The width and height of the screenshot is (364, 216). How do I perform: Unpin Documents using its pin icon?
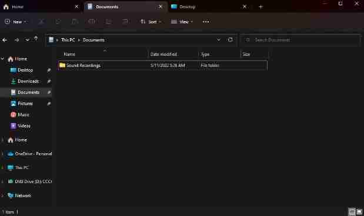49,93
